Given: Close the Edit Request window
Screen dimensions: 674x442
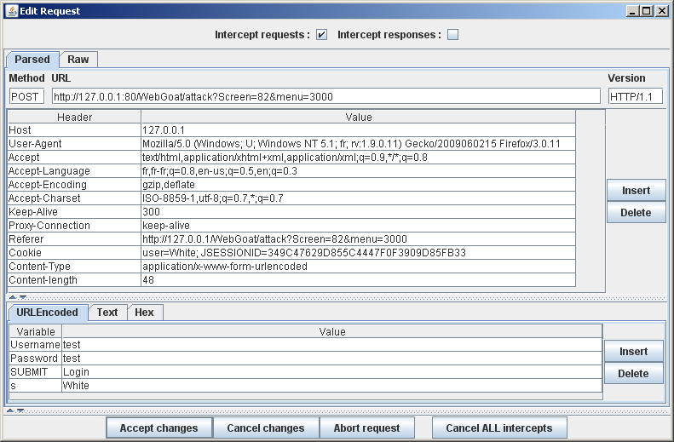Looking at the screenshot, I should pyautogui.click(x=661, y=10).
